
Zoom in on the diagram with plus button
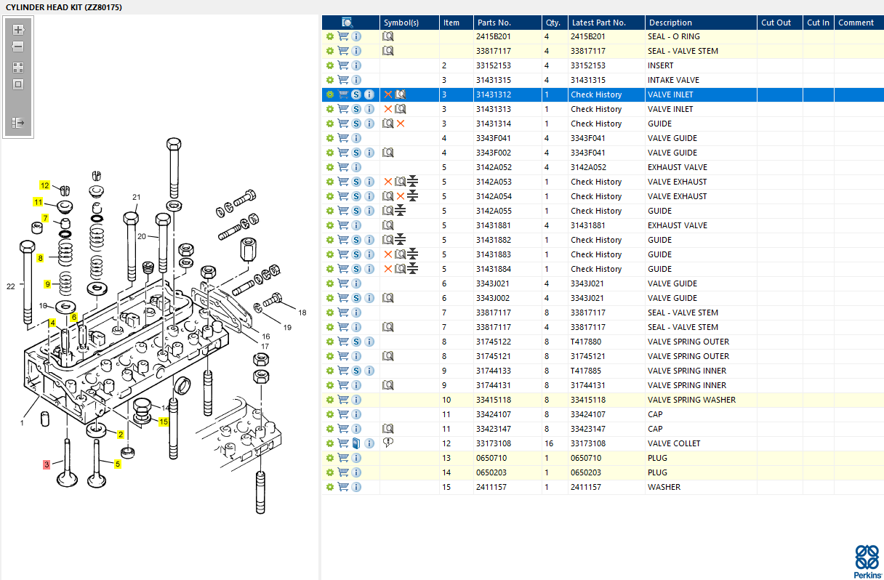(18, 30)
